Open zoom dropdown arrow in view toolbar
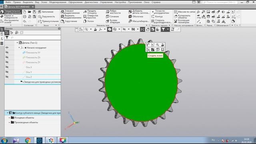 click(91, 29)
